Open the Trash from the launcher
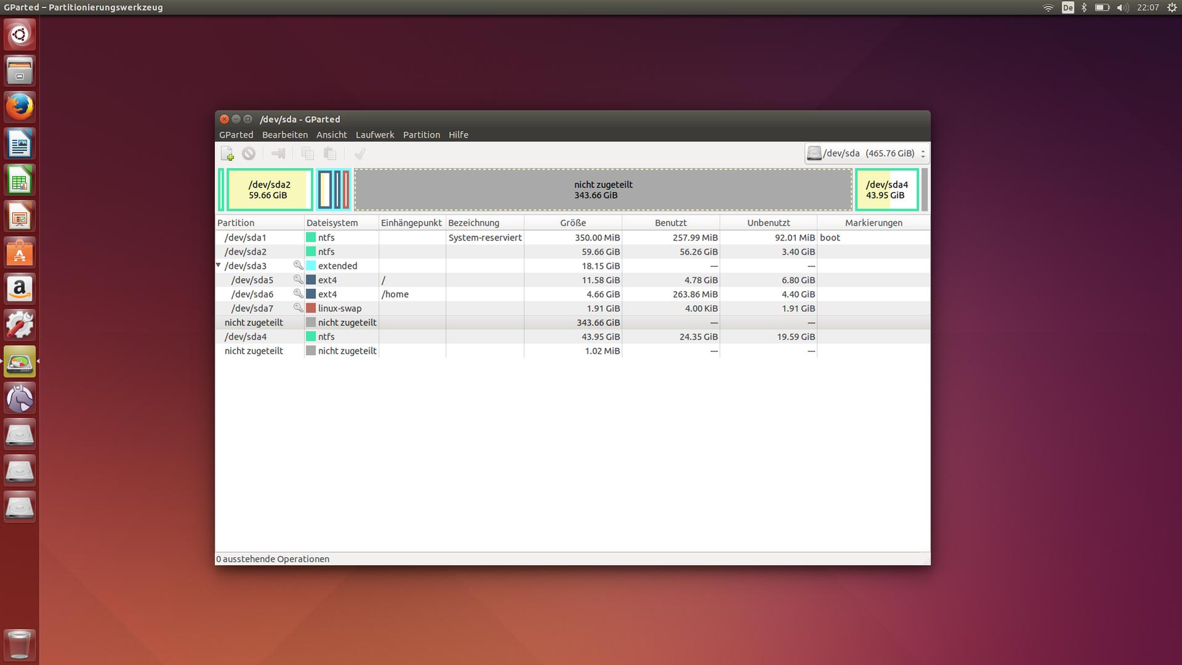Viewport: 1182px width, 665px height. coord(20,645)
